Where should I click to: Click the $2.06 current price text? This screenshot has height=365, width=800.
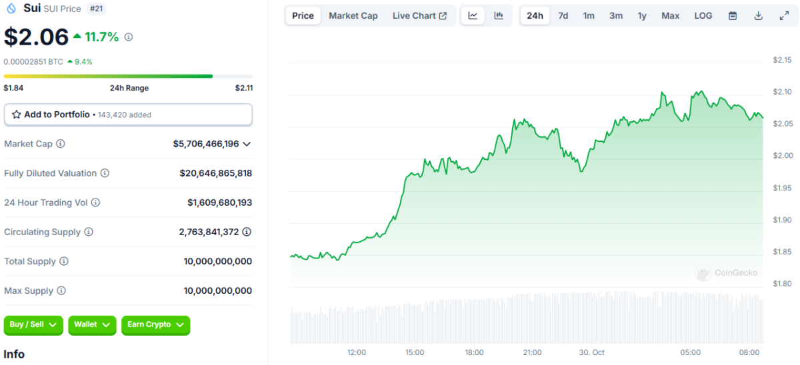click(x=36, y=37)
